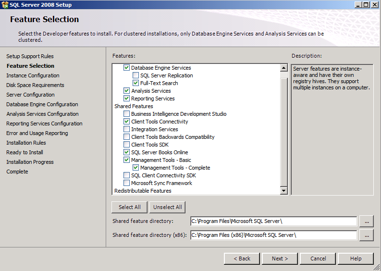Click the features list scroll up arrow

283,68
